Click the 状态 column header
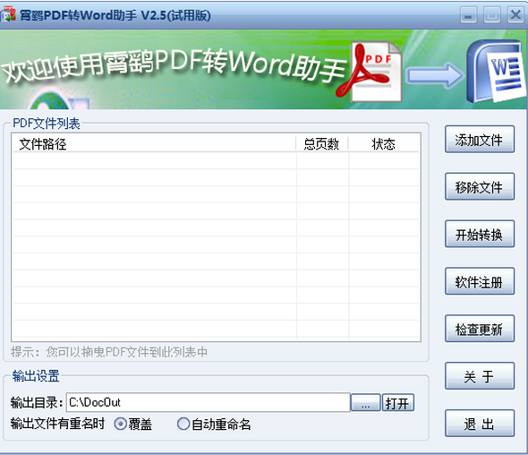Viewport: 528px width, 455px height. (x=383, y=144)
